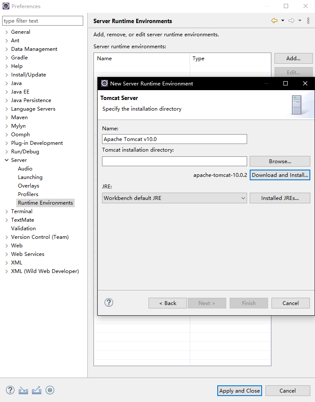The height and width of the screenshot is (402, 315).
Task: Click the back navigation arrow icon
Action: pyautogui.click(x=274, y=21)
